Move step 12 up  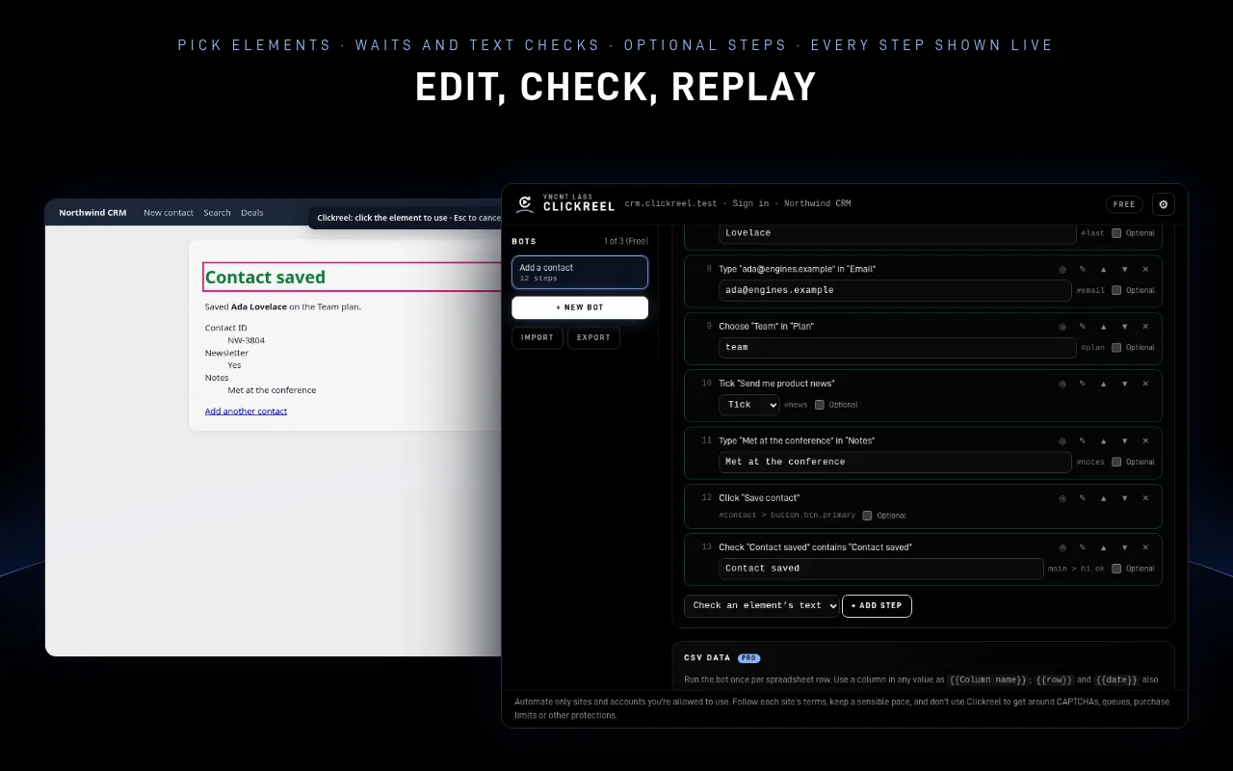point(1104,498)
